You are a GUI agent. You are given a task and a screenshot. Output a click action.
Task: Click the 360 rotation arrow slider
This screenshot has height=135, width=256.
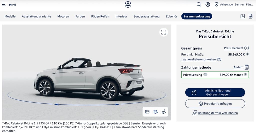(x=87, y=104)
